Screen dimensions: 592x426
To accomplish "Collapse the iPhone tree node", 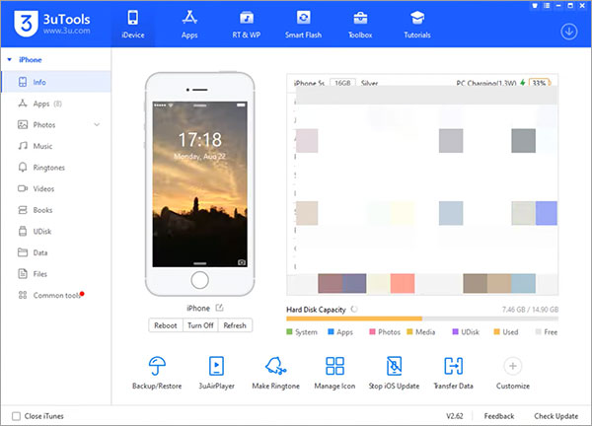I will (x=9, y=60).
